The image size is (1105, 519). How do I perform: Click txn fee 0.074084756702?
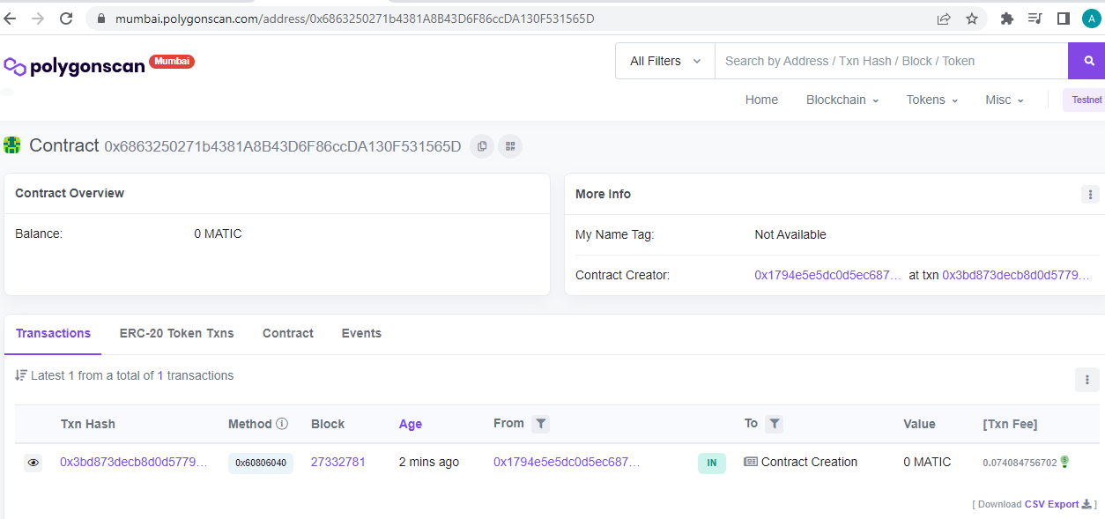1020,463
